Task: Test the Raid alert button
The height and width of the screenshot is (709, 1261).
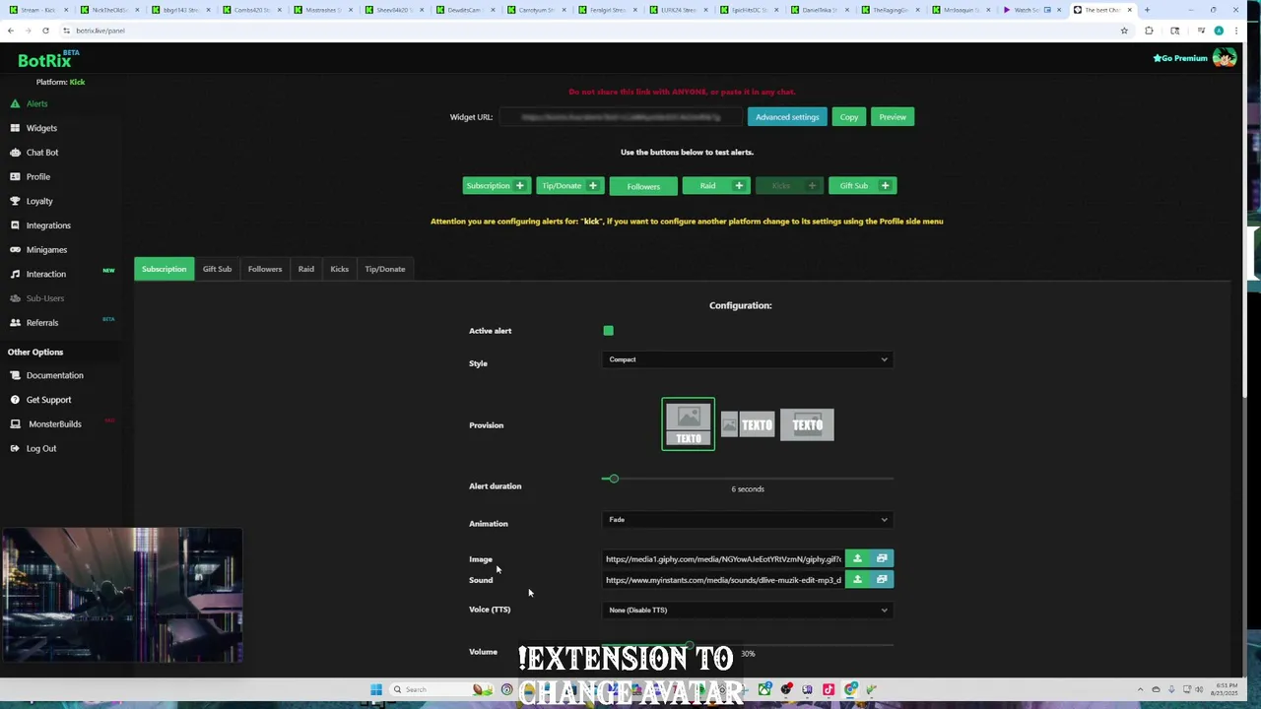Action: coord(716,185)
